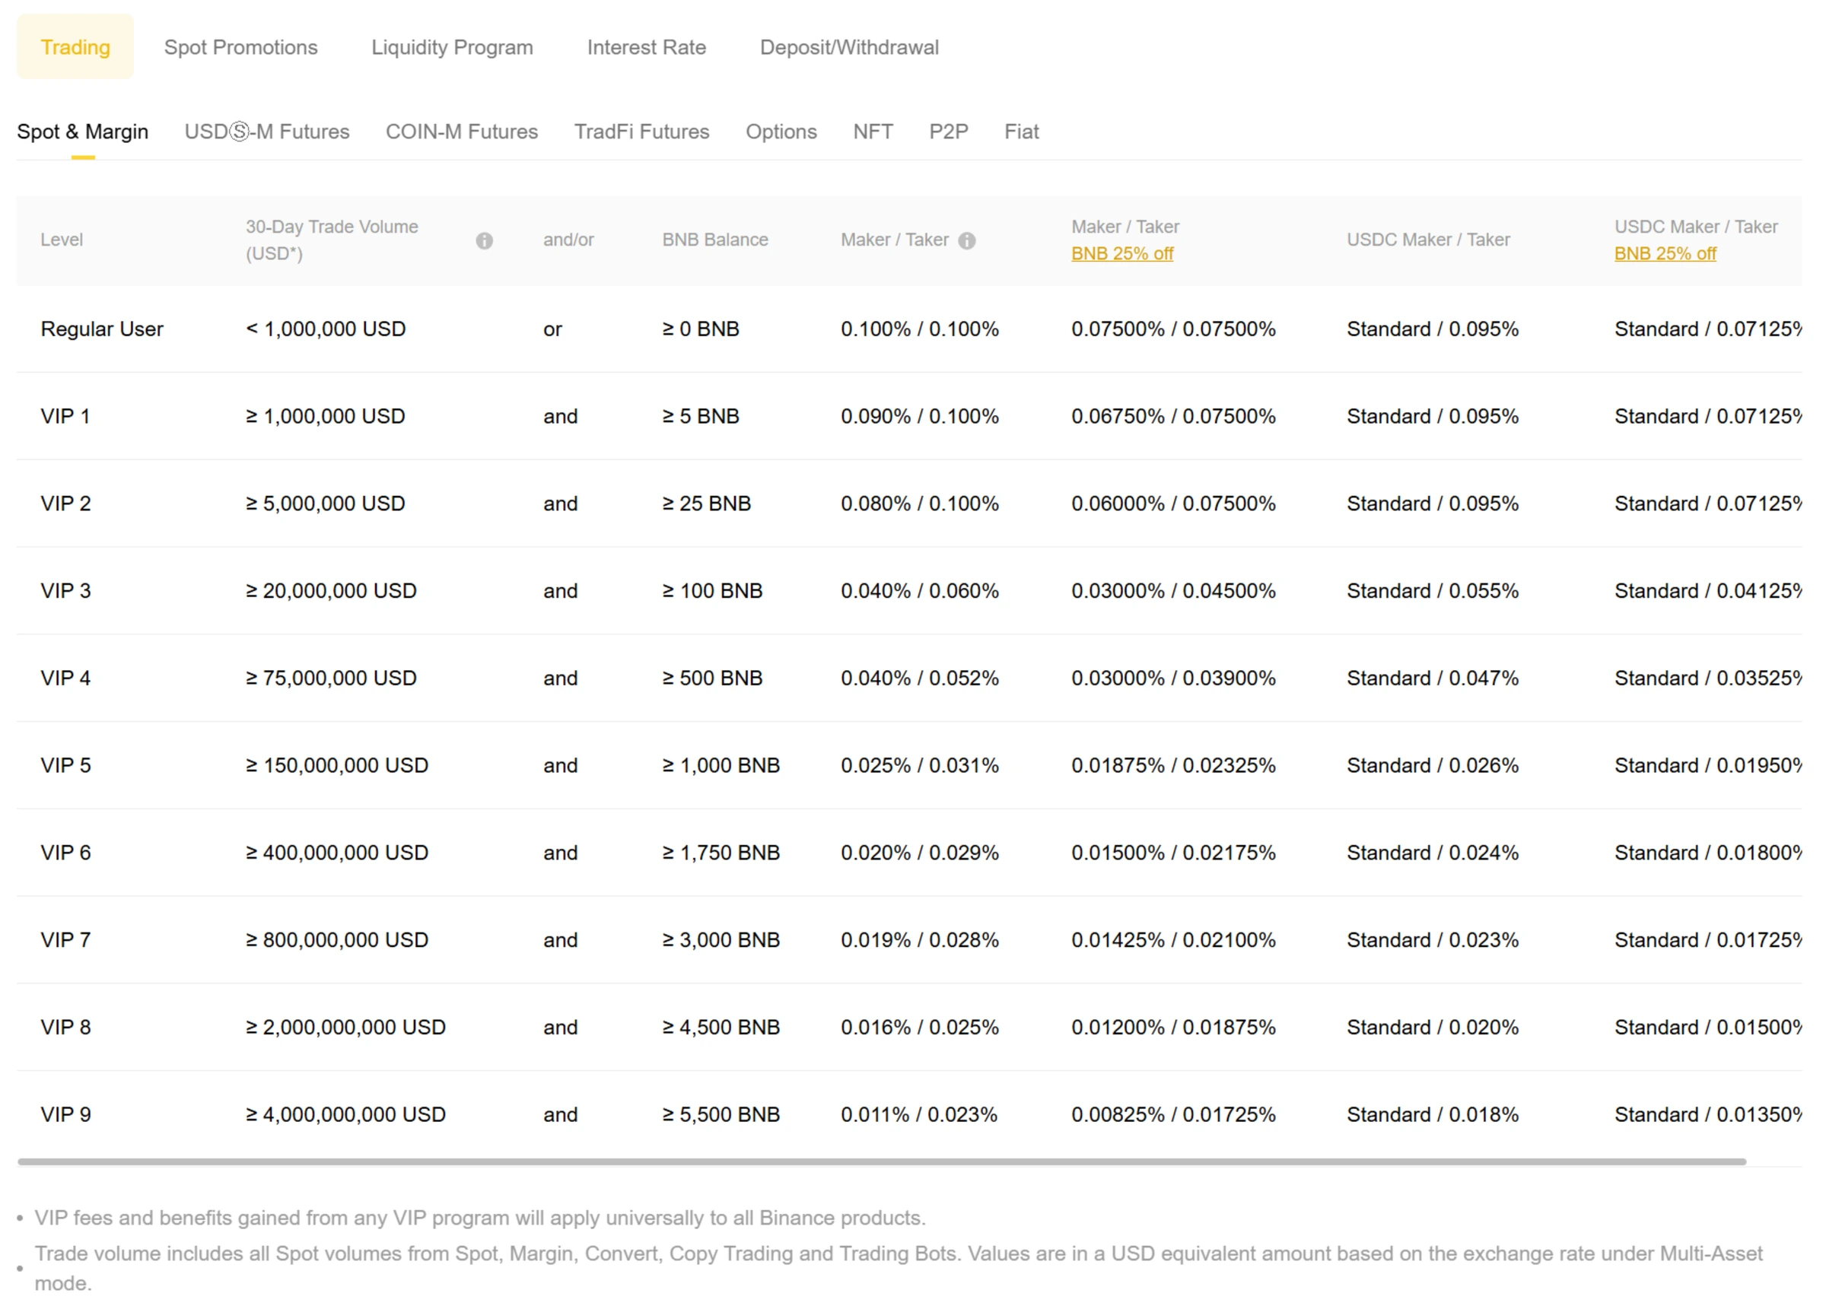The height and width of the screenshot is (1309, 1826).
Task: Open the Deposit/Withdrawal tab
Action: (849, 46)
